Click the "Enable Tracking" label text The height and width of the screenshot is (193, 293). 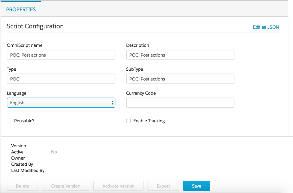click(x=149, y=121)
